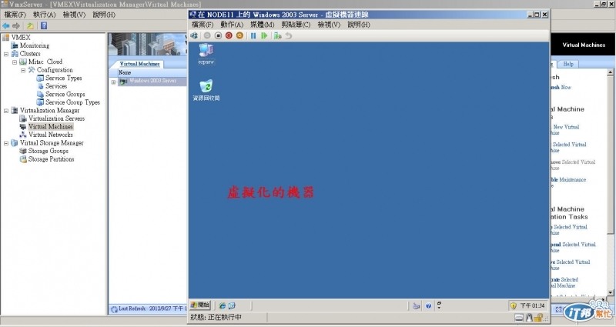Click the Show Desktop quick launch icon
This screenshot has width=616, height=327.
233,305
